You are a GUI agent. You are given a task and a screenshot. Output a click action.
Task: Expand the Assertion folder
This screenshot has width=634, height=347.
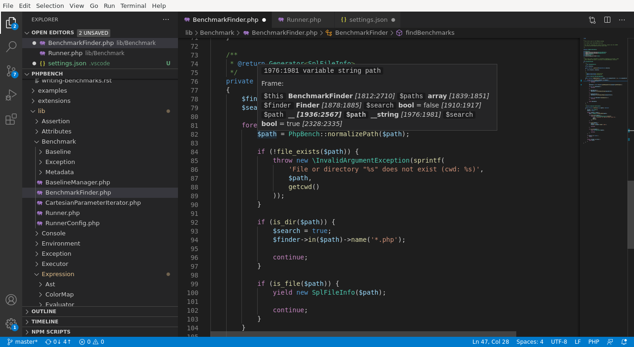point(100,121)
